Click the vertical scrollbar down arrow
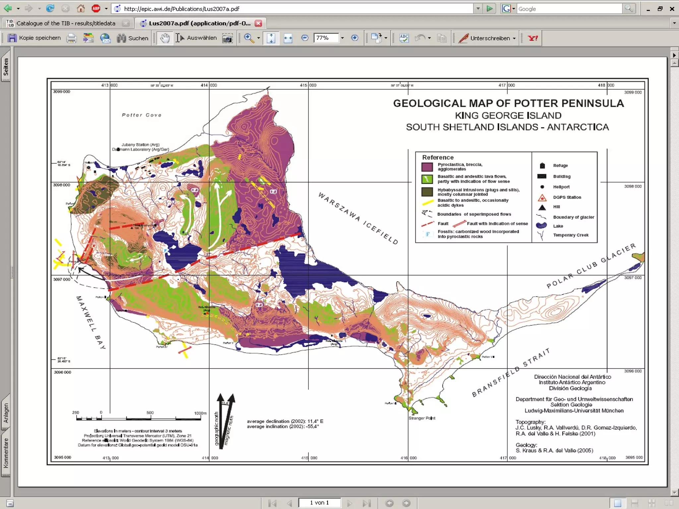Viewport: 679px width, 509px height. [674, 492]
